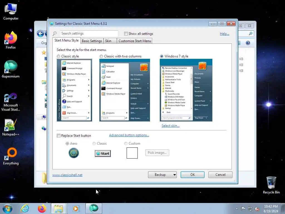
Task: Select the Classic style radio button
Action: coord(58,56)
